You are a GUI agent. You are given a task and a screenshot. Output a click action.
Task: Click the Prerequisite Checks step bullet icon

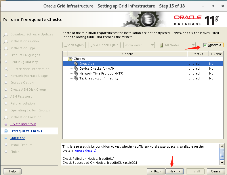tap(6, 131)
